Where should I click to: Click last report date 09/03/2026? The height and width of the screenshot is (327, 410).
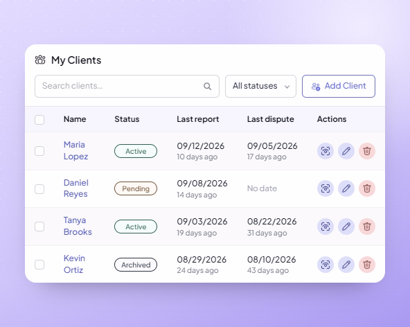(202, 221)
